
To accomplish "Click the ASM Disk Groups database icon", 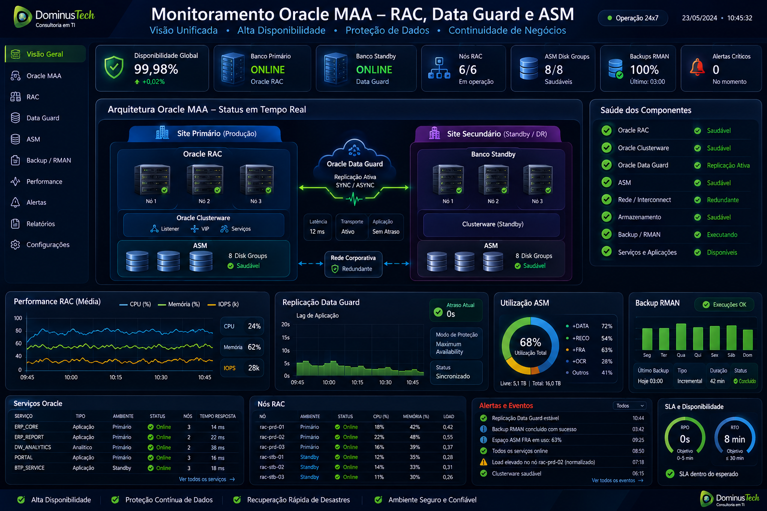I will [529, 68].
